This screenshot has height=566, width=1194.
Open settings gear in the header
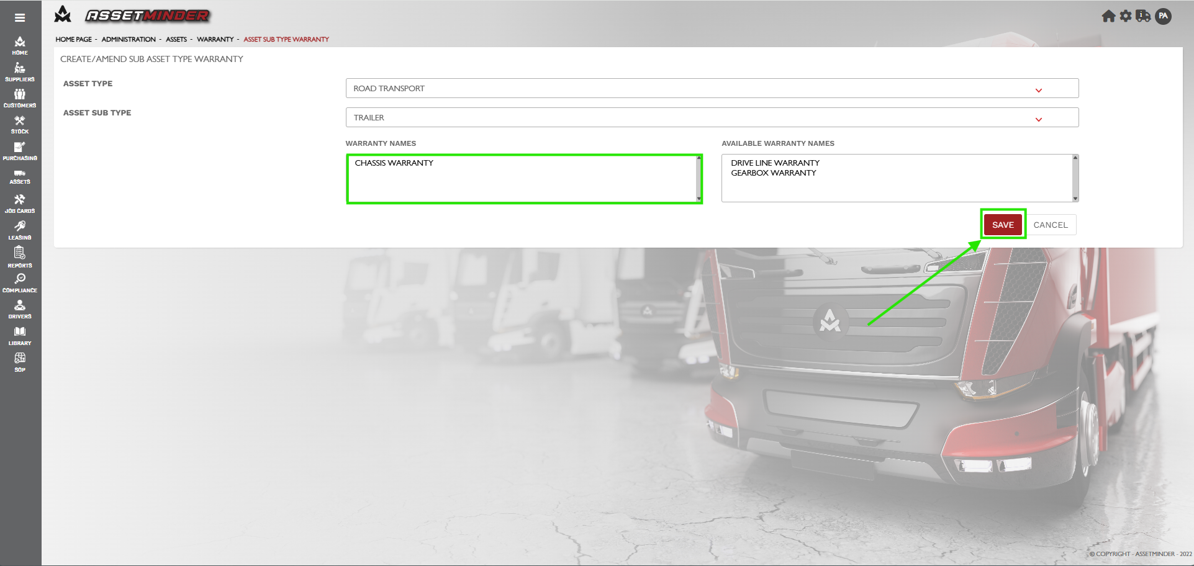(x=1126, y=17)
